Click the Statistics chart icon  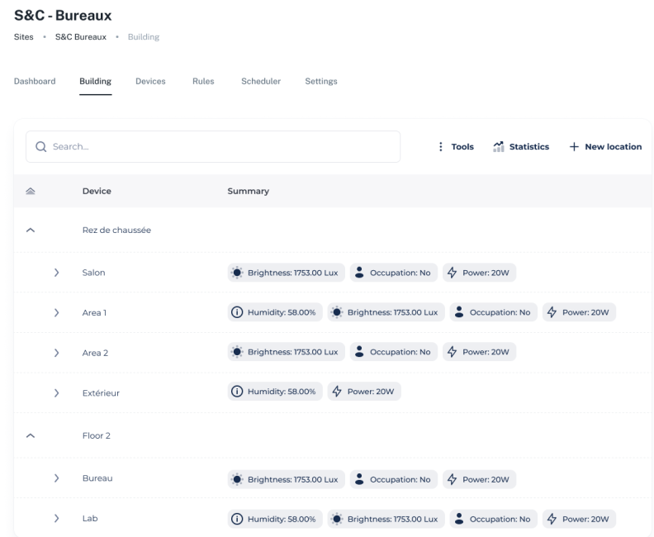coord(499,147)
